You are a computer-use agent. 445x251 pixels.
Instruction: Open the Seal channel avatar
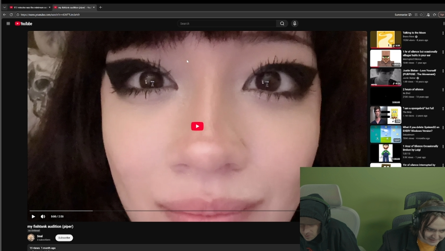(31, 237)
